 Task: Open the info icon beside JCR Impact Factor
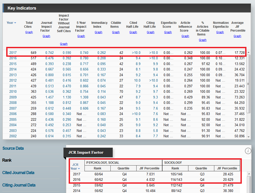[x=248, y=151]
